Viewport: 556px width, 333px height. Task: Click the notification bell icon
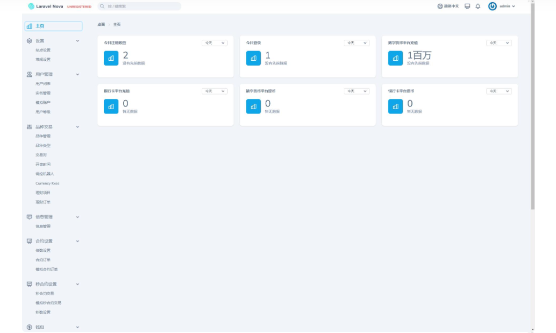pyautogui.click(x=478, y=6)
